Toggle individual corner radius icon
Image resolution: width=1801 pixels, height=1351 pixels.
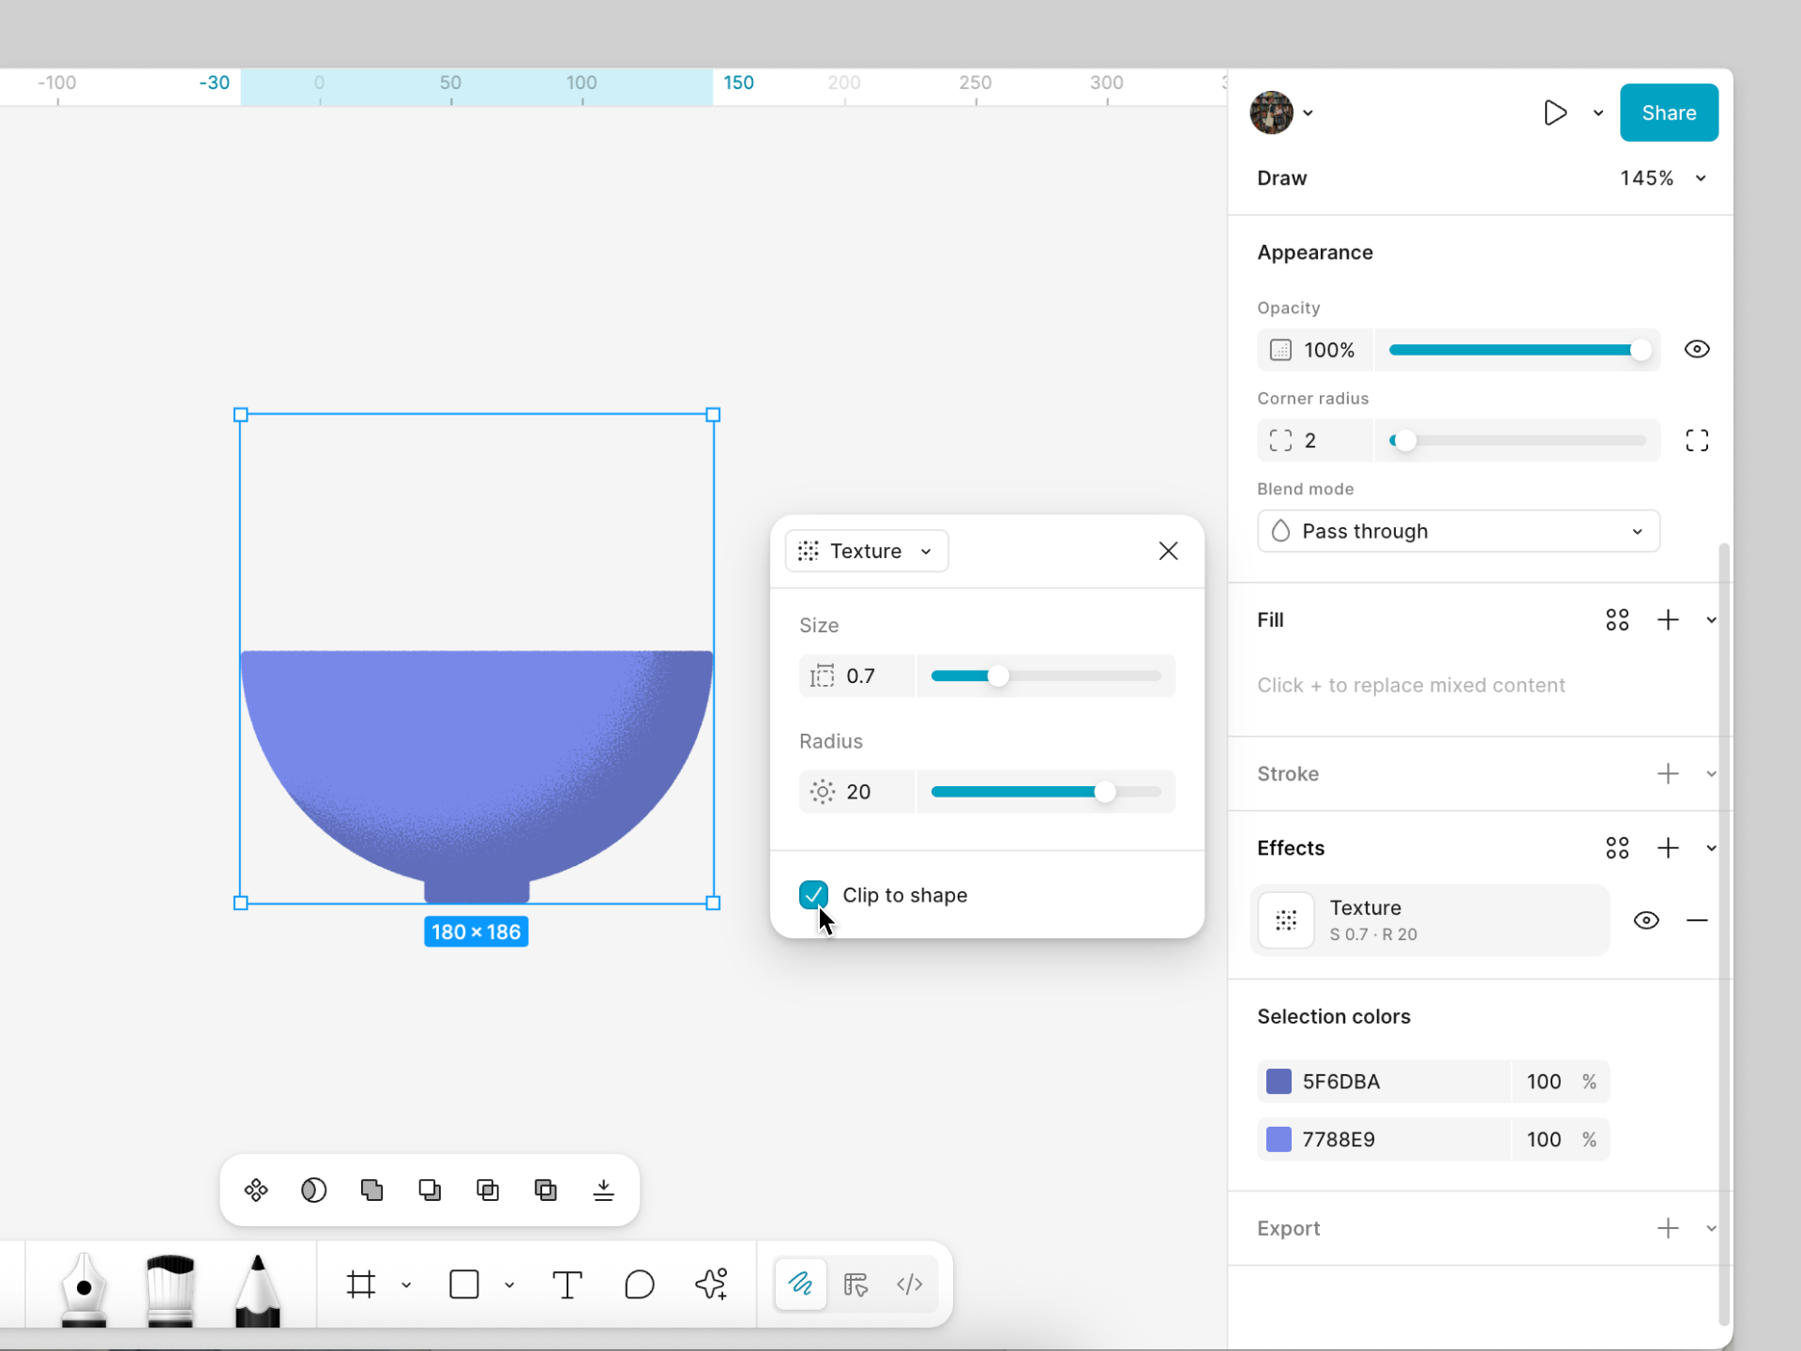[x=1697, y=440]
